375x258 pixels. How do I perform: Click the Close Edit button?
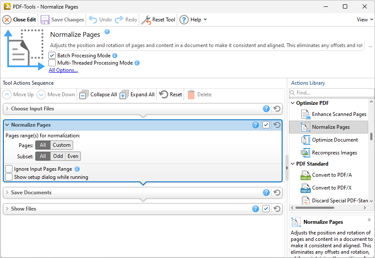(x=19, y=20)
